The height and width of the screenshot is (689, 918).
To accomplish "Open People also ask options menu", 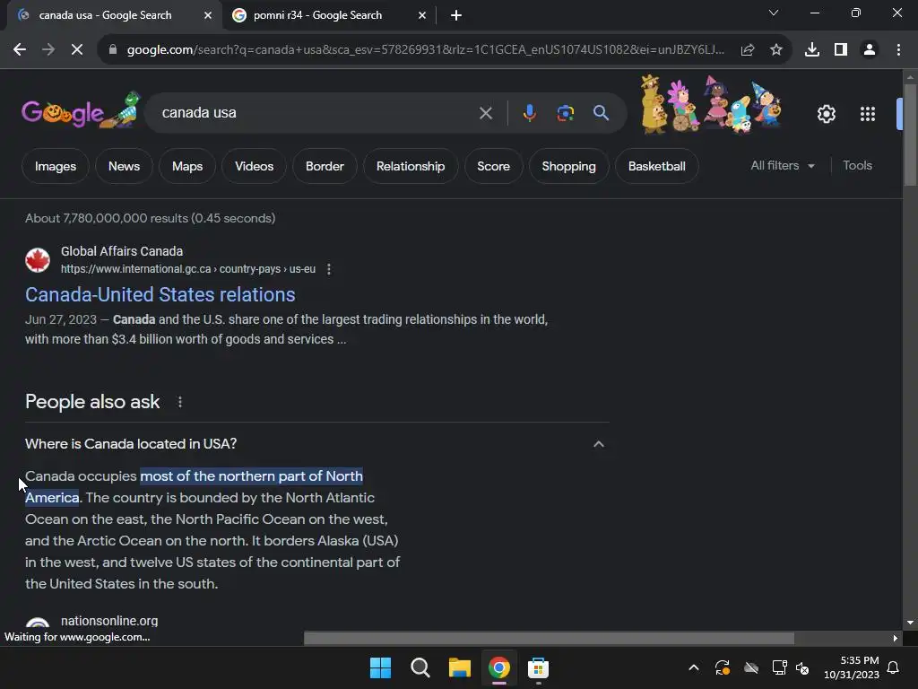I will click(x=179, y=402).
